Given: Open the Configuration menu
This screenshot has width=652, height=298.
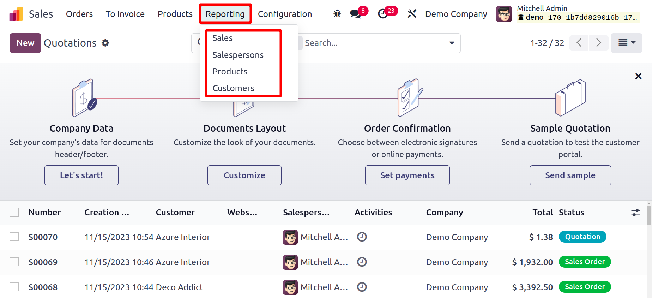Looking at the screenshot, I should pyautogui.click(x=285, y=14).
